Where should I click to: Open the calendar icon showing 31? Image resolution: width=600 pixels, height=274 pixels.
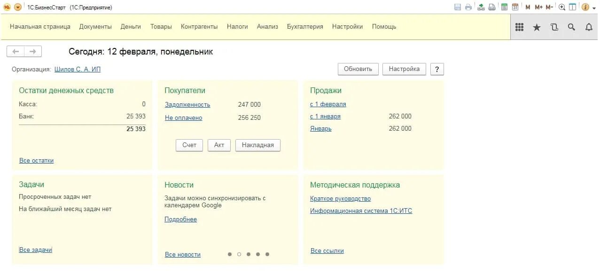click(x=515, y=7)
